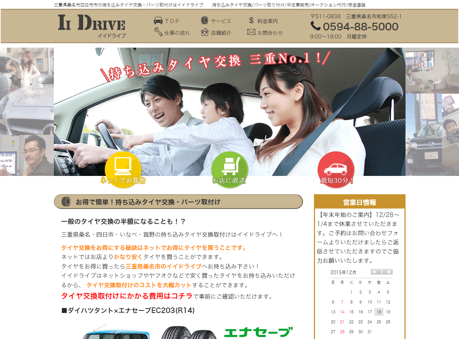Image resolution: width=459 pixels, height=339 pixels.
Task: Click the shop interior photo with tree mural
Action: pyautogui.click(x=432, y=70)
